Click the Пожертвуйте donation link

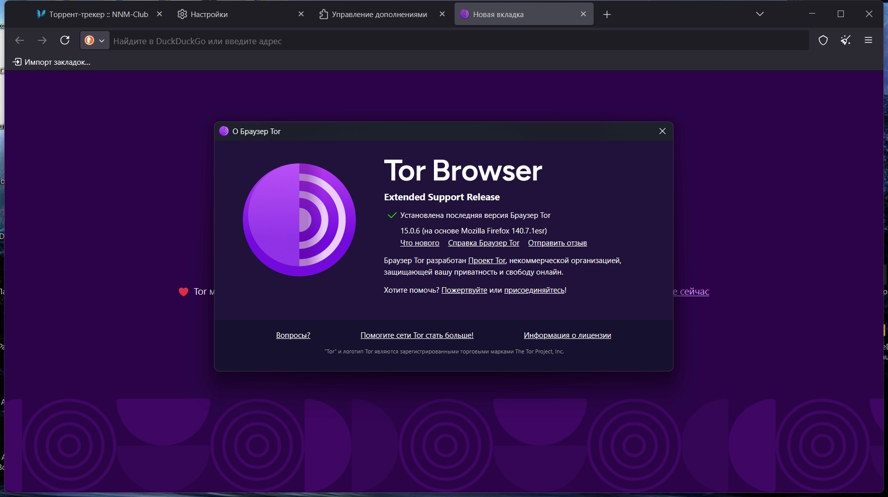coord(464,290)
